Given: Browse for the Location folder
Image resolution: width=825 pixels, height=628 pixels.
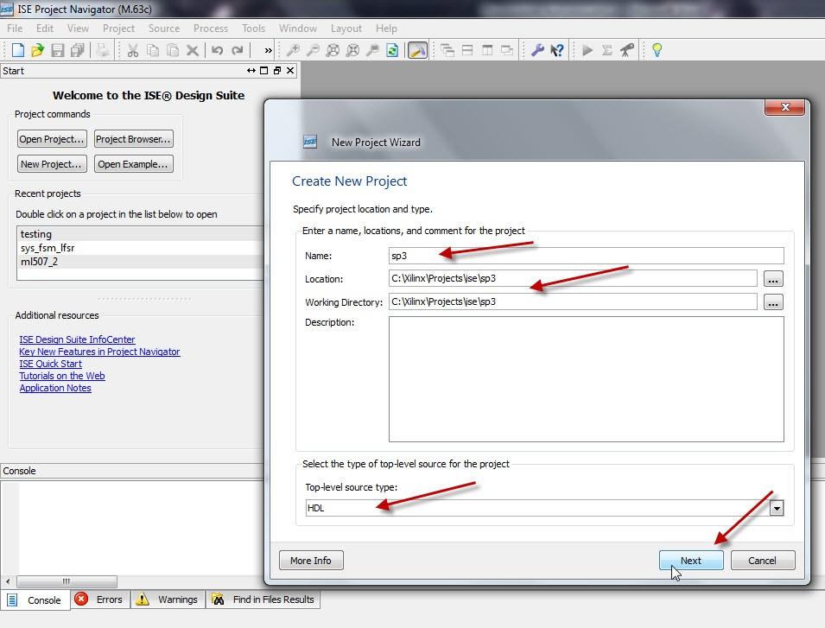Looking at the screenshot, I should [773, 279].
